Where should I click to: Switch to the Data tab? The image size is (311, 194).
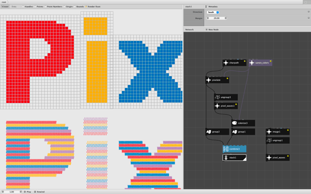click(x=14, y=7)
